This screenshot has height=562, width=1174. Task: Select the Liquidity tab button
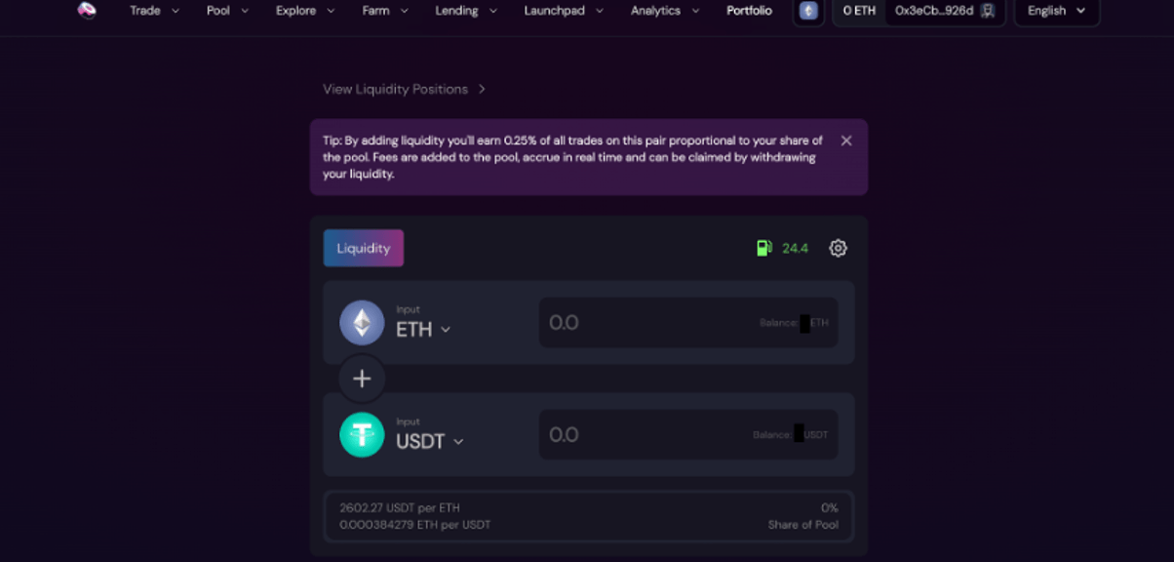tap(364, 248)
